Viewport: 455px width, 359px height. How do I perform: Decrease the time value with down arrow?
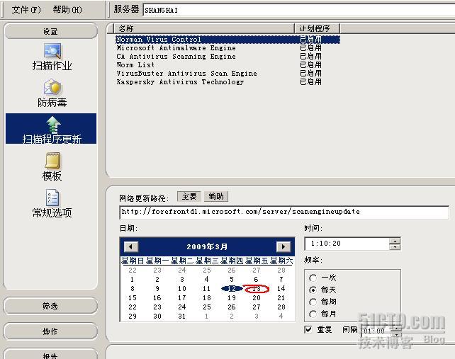point(395,247)
